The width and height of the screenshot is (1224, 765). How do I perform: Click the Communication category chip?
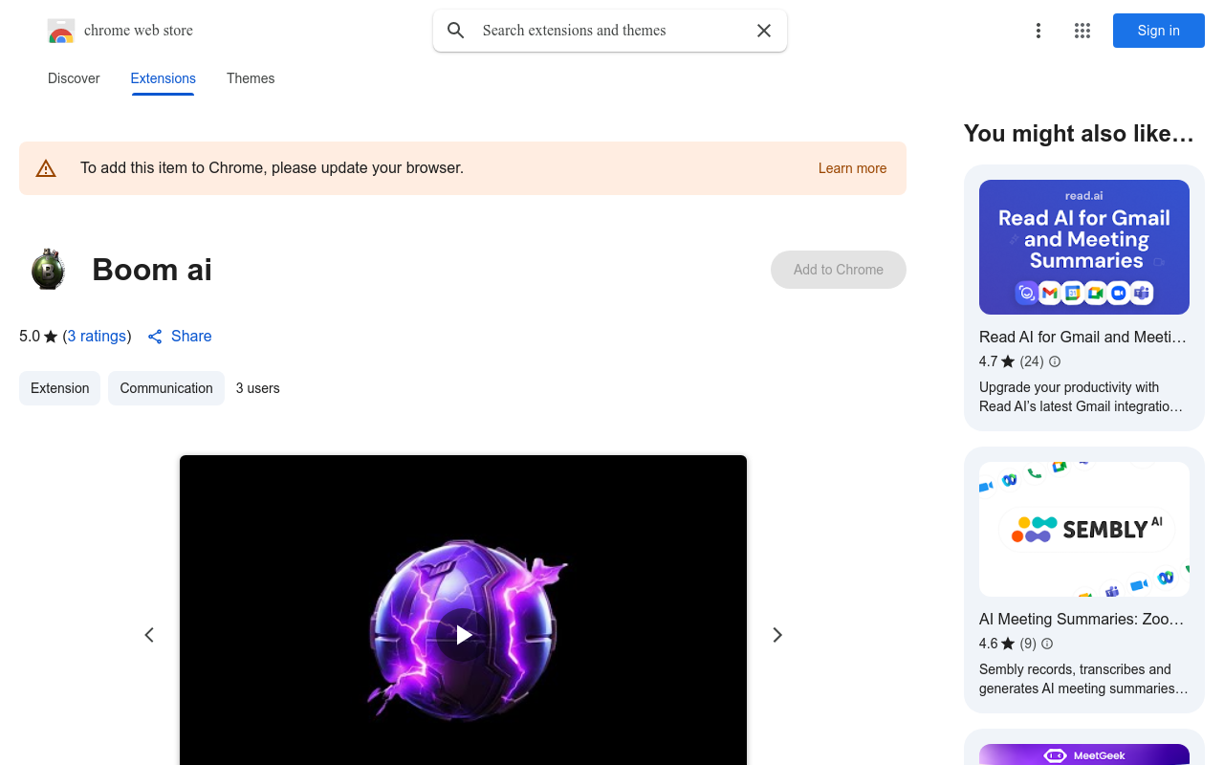click(x=166, y=388)
